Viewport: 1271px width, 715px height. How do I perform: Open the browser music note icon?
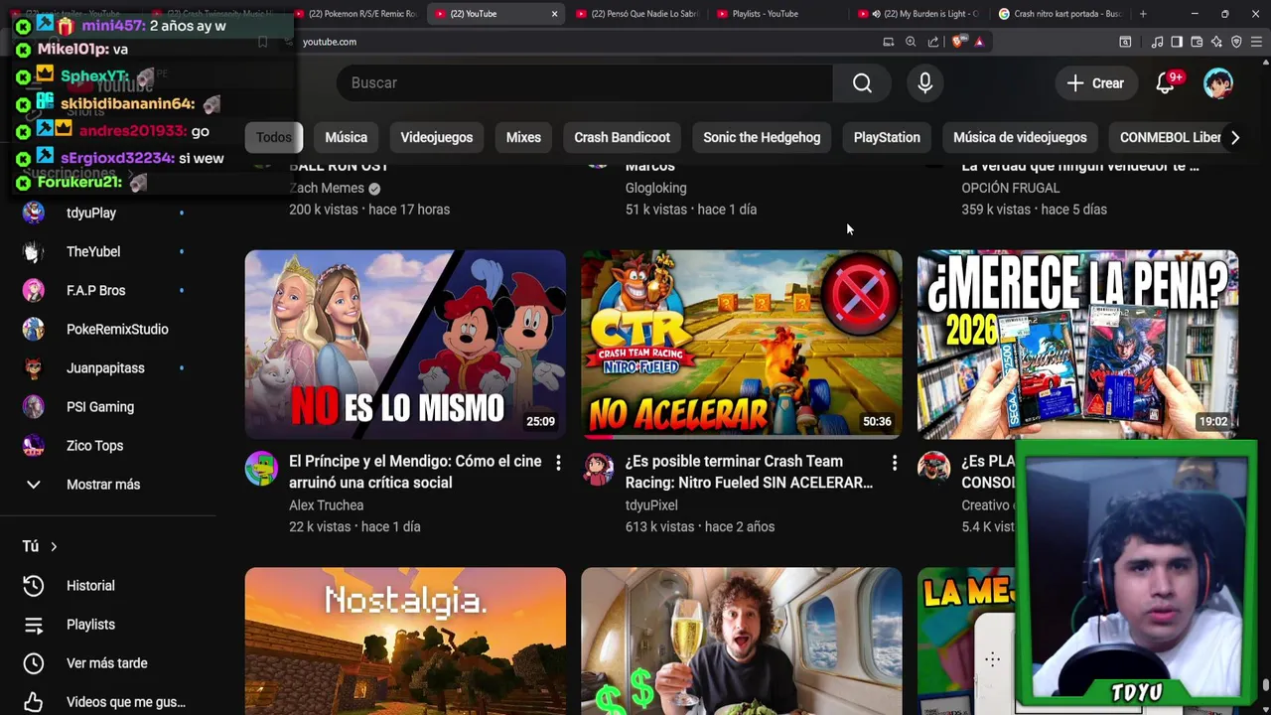click(x=1157, y=42)
